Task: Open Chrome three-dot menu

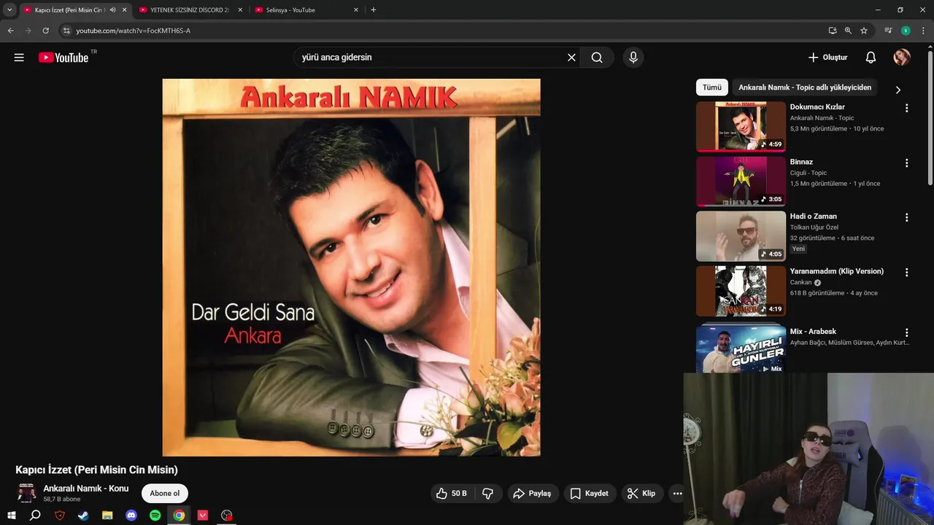Action: (x=923, y=31)
